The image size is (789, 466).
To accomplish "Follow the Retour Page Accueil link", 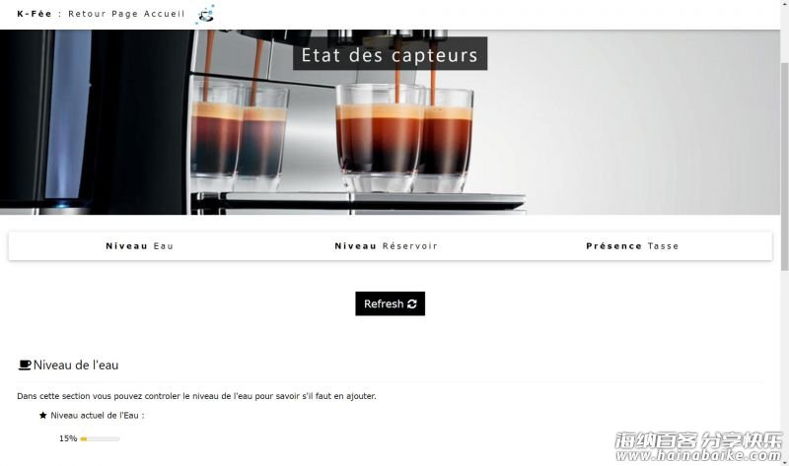I will [126, 14].
